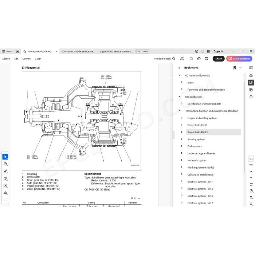This screenshot has height=255, width=255.
Task: Open the Brake system bookmark
Action: (x=195, y=146)
